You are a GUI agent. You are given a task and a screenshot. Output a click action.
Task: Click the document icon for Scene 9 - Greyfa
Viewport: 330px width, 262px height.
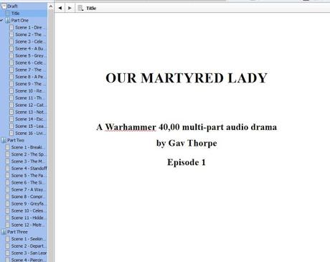(8, 204)
